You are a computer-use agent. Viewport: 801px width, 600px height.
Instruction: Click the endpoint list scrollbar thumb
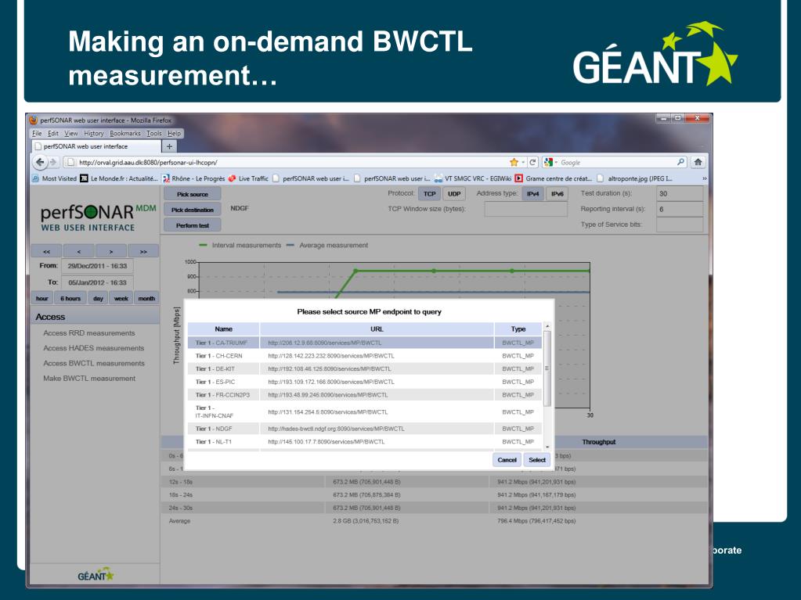point(547,368)
